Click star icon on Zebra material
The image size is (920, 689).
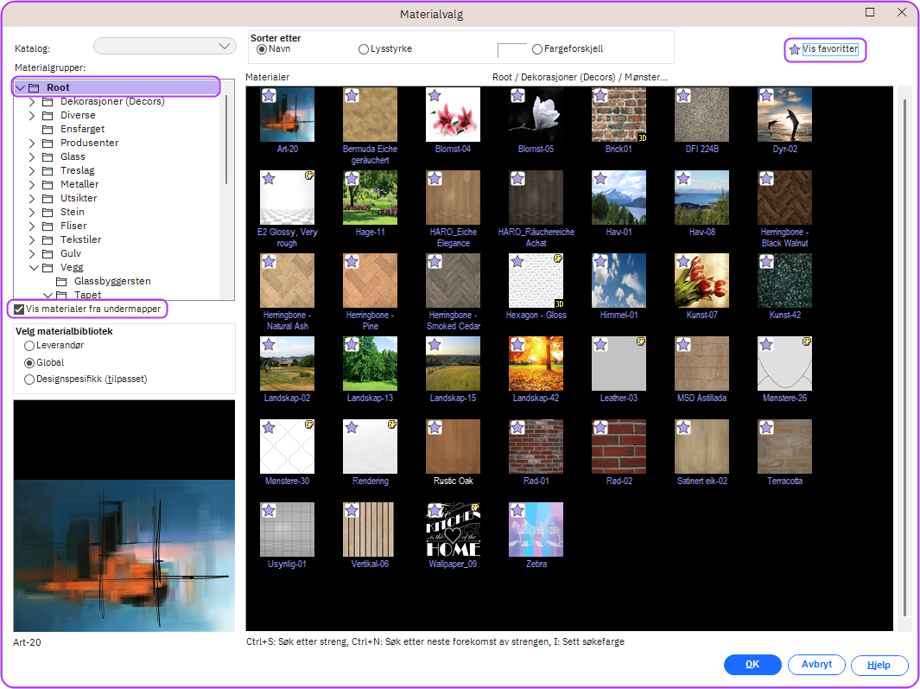coord(518,511)
